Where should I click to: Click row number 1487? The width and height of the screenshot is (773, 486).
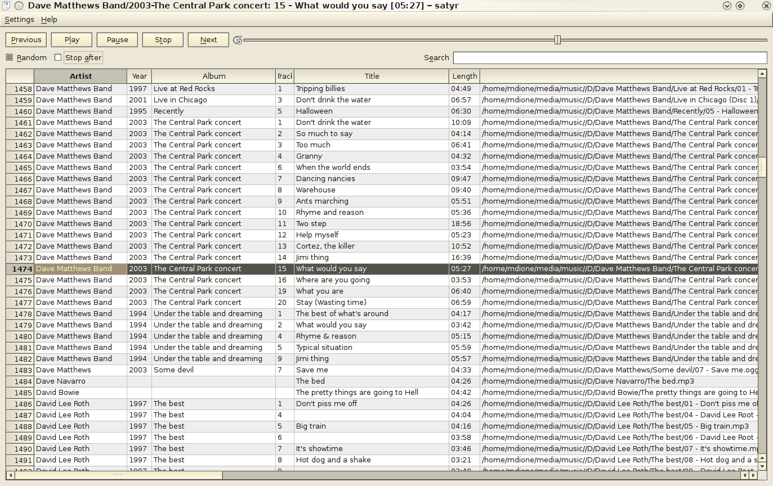coord(20,415)
